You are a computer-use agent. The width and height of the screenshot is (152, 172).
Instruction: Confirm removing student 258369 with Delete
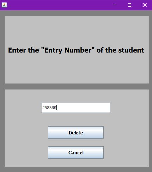pos(76,133)
